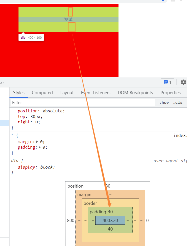This screenshot has width=187, height=246.
Task: Edit the 'block' display value
Action: pyautogui.click(x=46, y=167)
